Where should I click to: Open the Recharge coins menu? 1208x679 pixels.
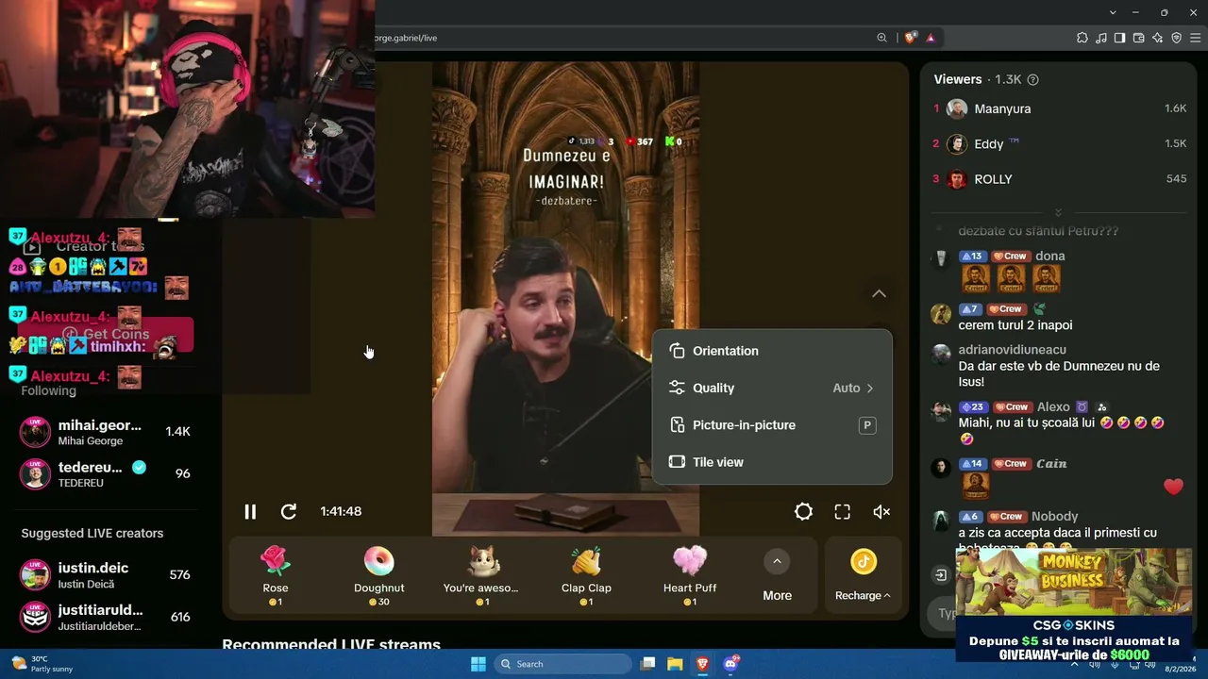point(863,576)
